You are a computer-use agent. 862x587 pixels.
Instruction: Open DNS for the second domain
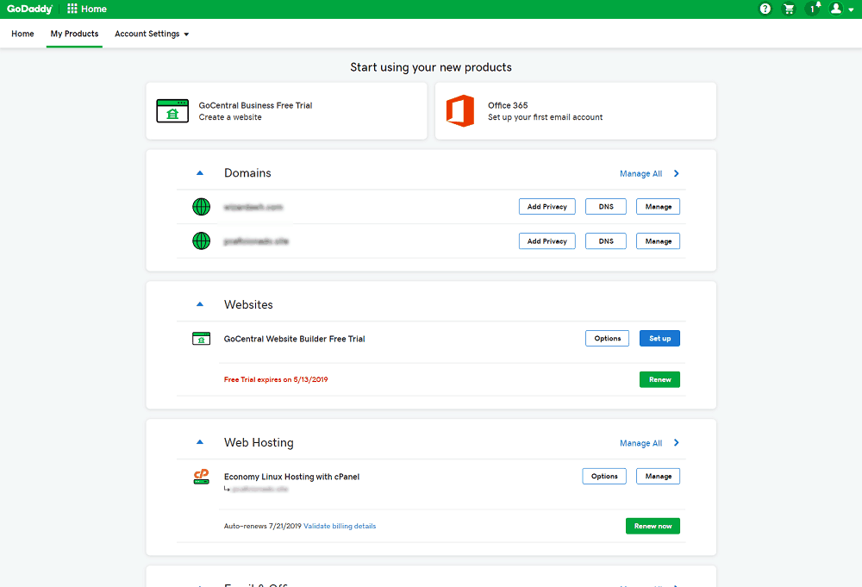[606, 241]
